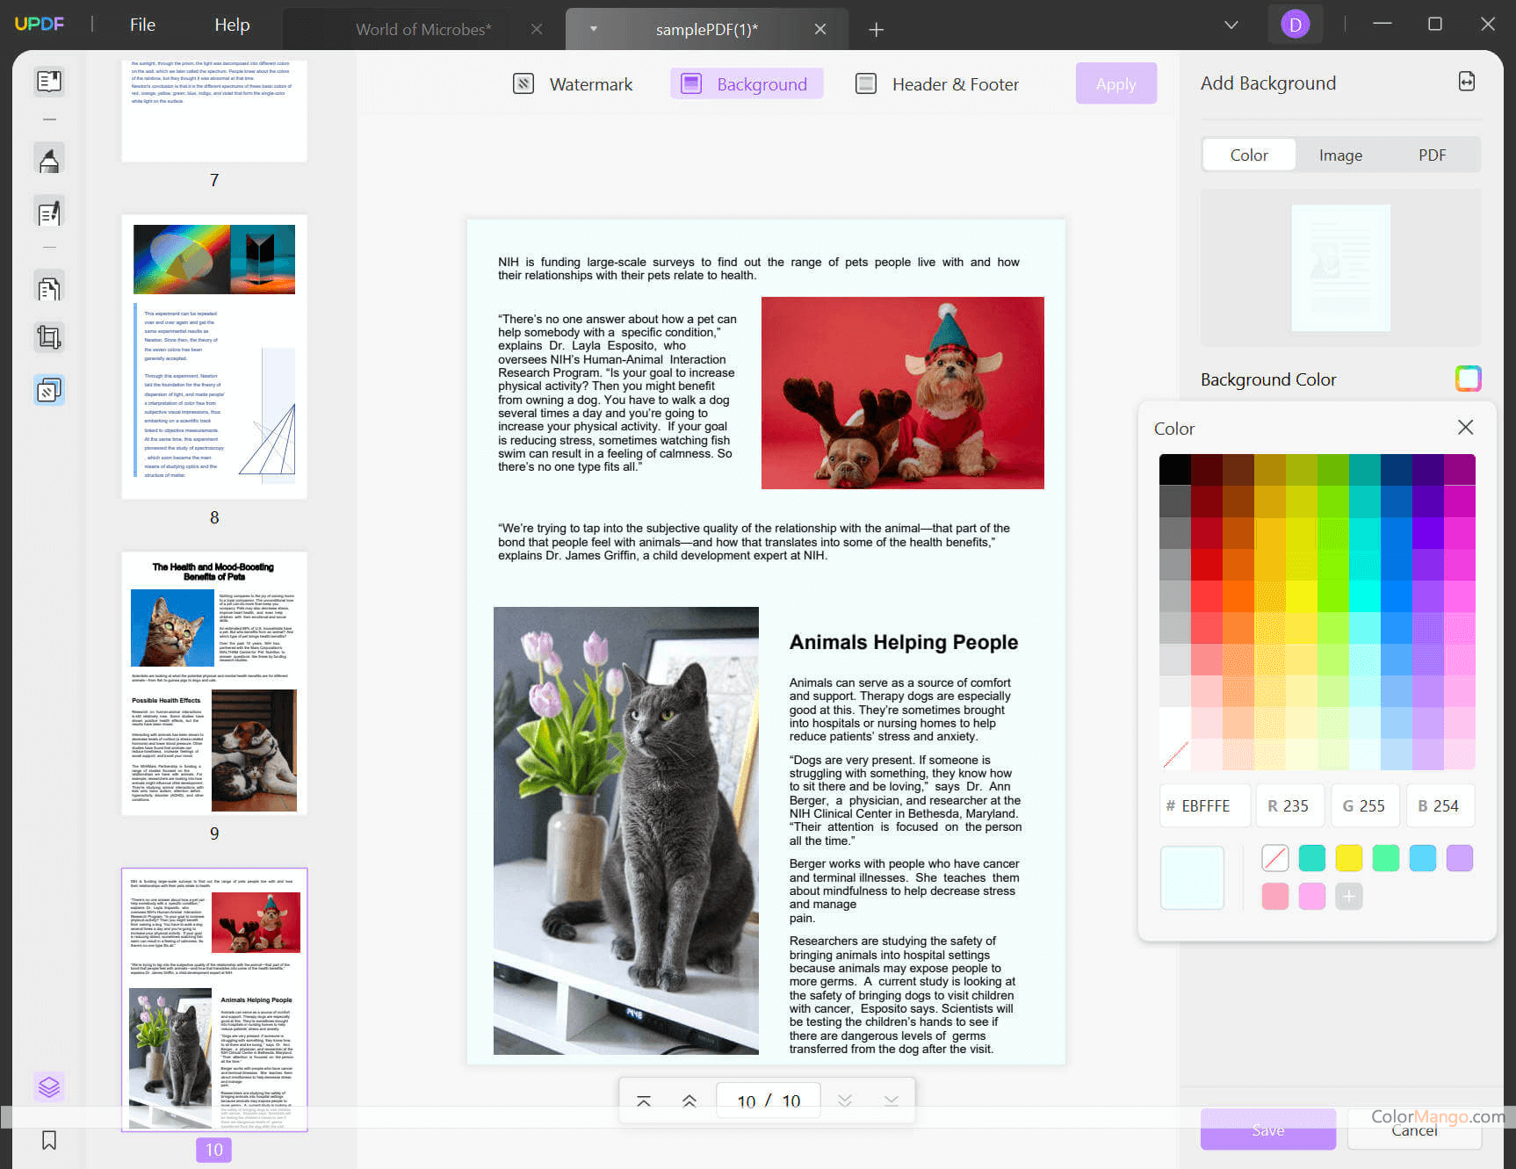Open the Layers icon in sidebar
Viewport: 1516px width, 1169px height.
click(x=49, y=1087)
